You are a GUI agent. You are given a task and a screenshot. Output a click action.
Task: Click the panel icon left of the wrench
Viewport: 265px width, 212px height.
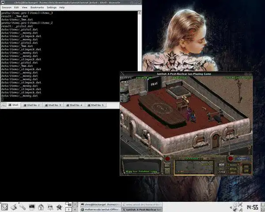pyautogui.click(x=14, y=207)
